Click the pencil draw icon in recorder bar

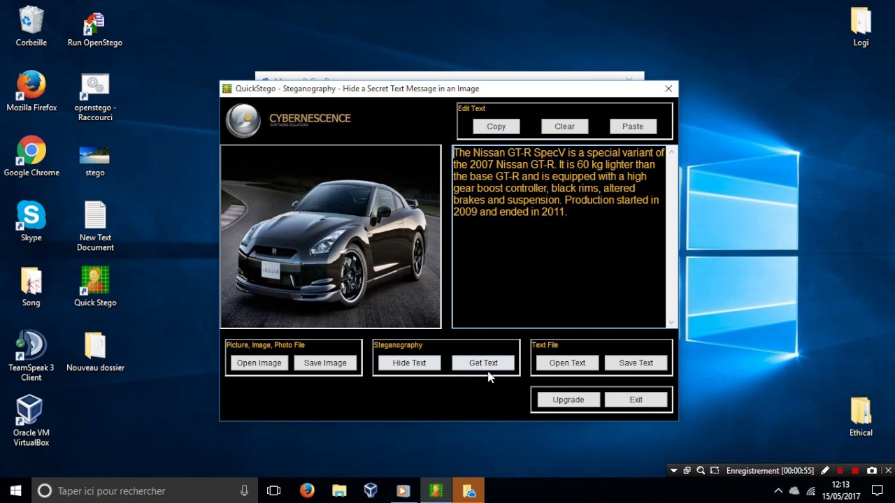click(x=825, y=471)
